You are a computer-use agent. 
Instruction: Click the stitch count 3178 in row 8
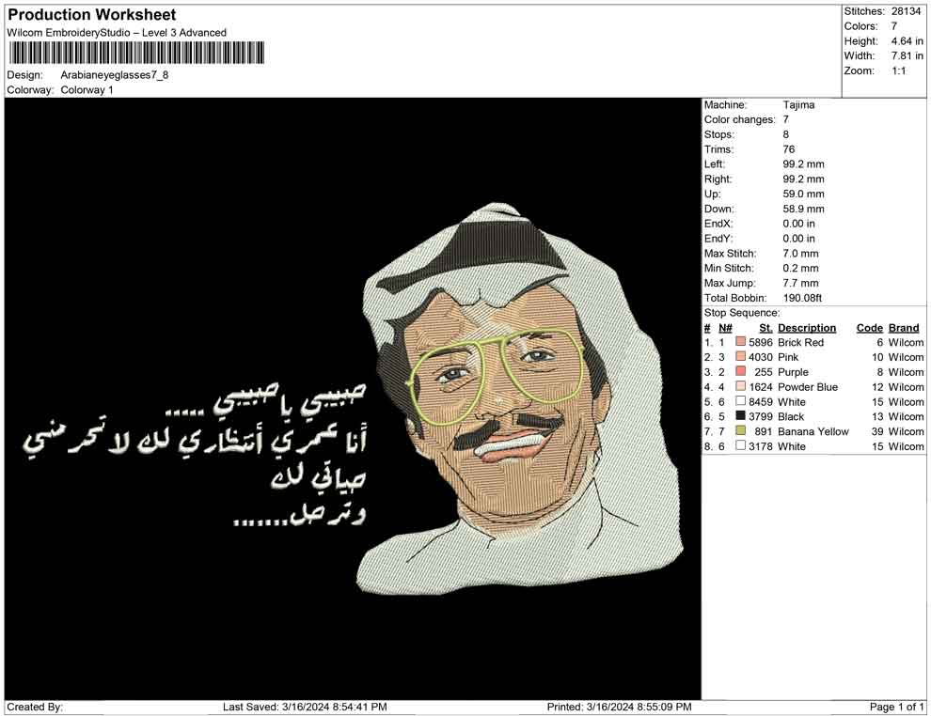pos(761,446)
